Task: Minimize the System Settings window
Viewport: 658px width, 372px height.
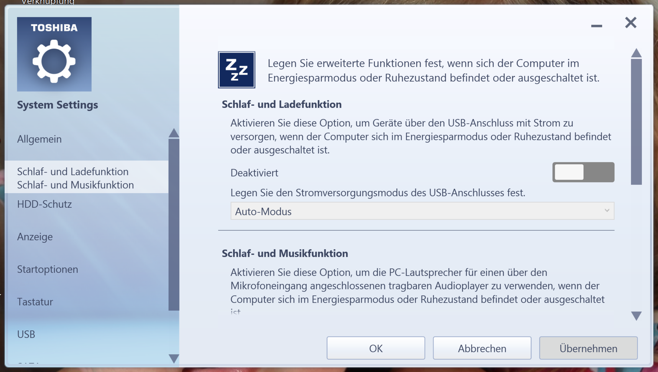Action: (596, 26)
